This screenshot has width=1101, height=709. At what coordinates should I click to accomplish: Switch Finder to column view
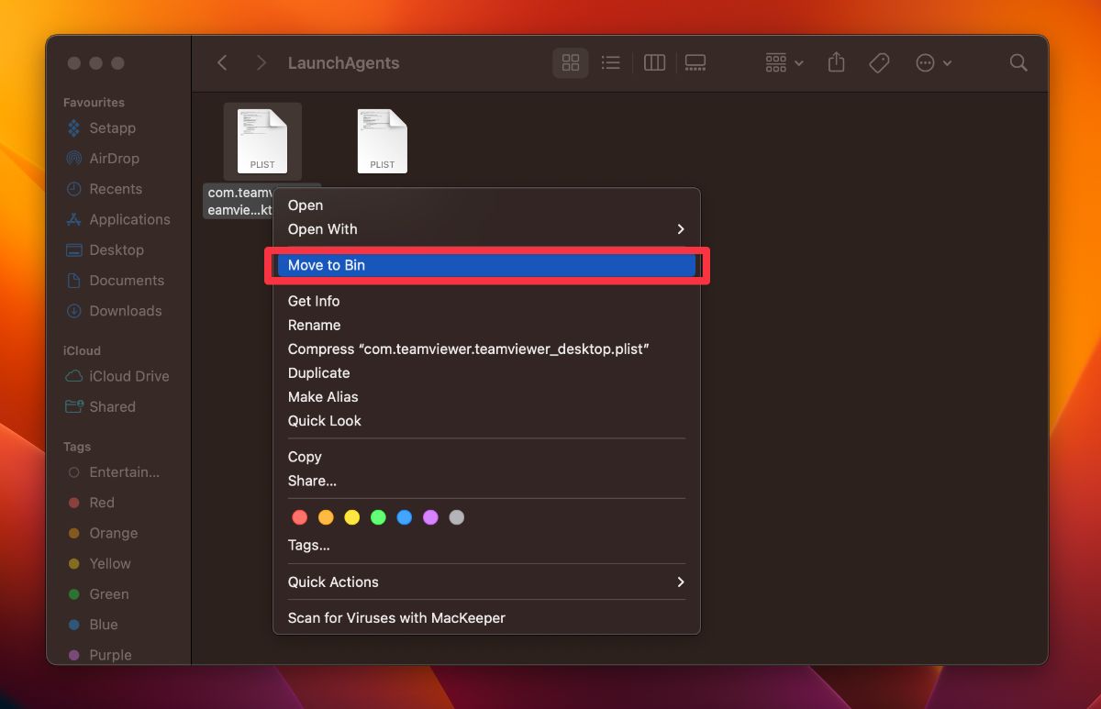654,62
